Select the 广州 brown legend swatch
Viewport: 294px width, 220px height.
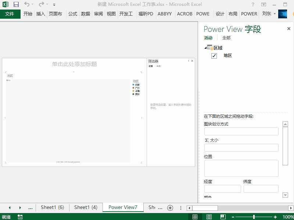(x=133, y=88)
